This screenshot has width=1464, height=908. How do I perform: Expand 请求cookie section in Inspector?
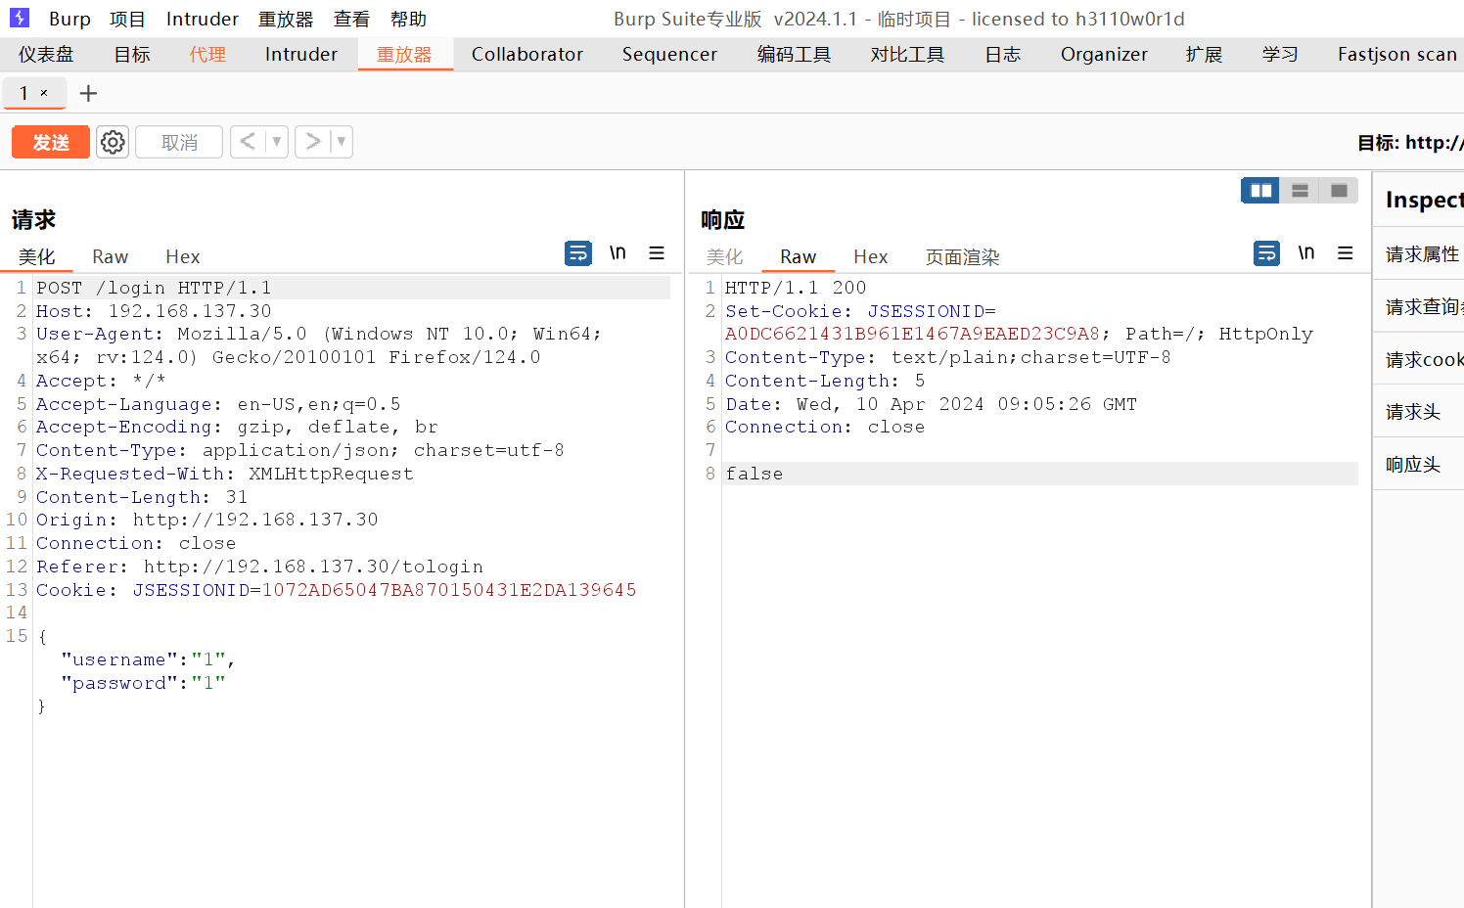1420,360
